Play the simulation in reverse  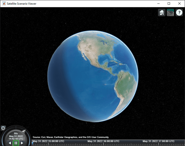pyautogui.click(x=10, y=143)
